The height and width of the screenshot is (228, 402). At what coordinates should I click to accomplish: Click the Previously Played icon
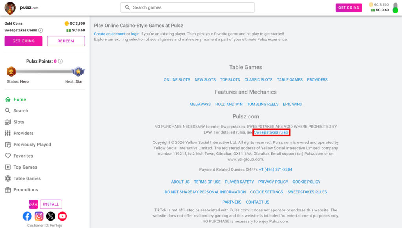pyautogui.click(x=8, y=145)
